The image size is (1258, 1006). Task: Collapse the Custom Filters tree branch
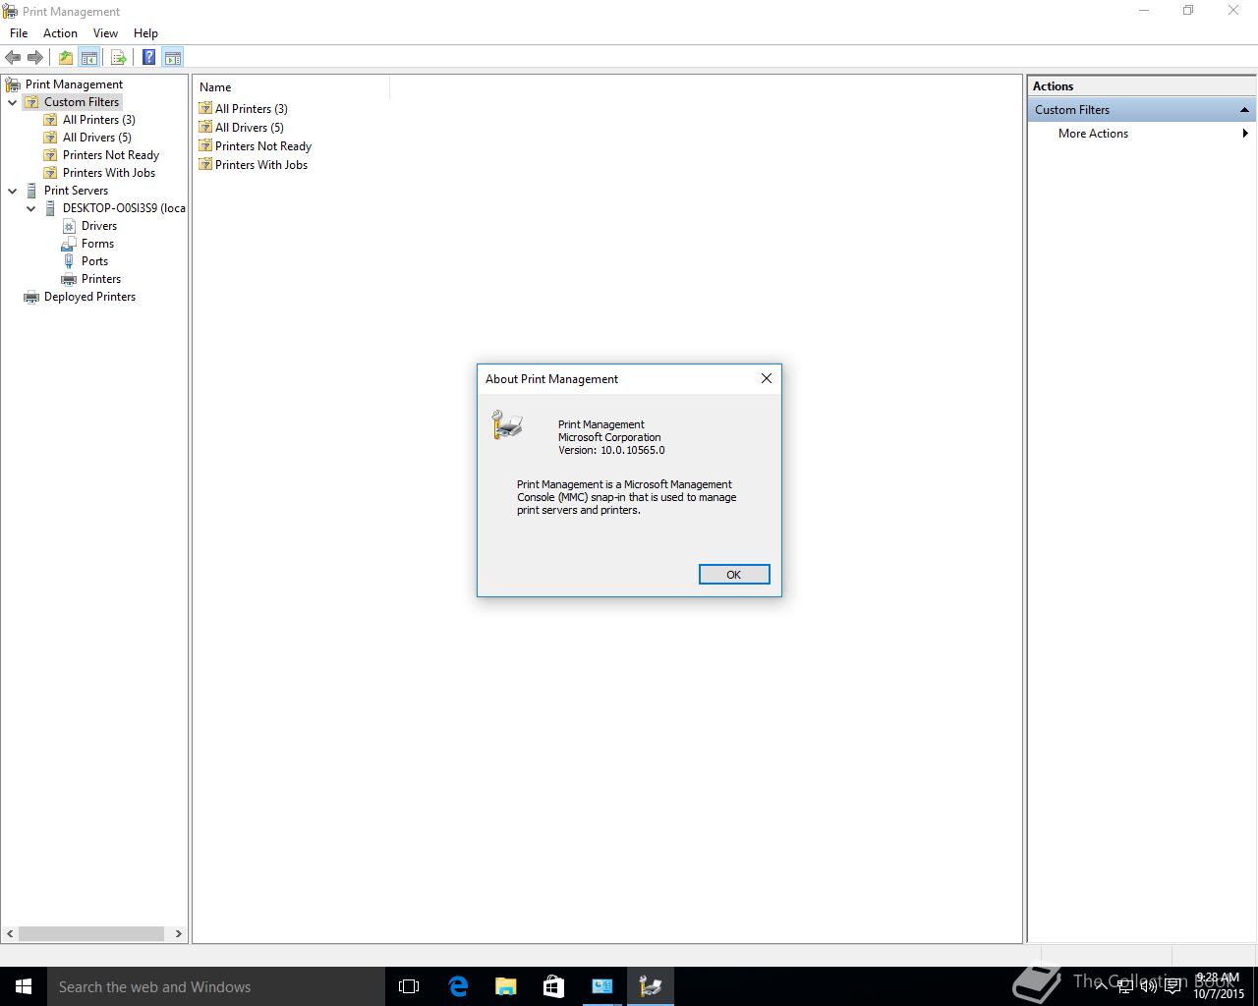pos(13,102)
